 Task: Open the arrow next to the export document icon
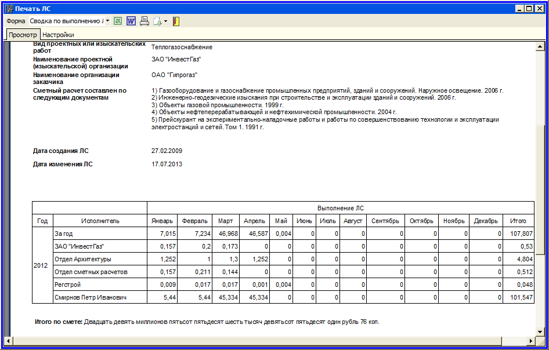click(165, 21)
